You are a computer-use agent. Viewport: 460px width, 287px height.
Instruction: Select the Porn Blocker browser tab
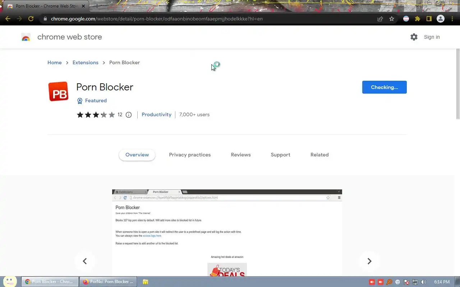46,6
